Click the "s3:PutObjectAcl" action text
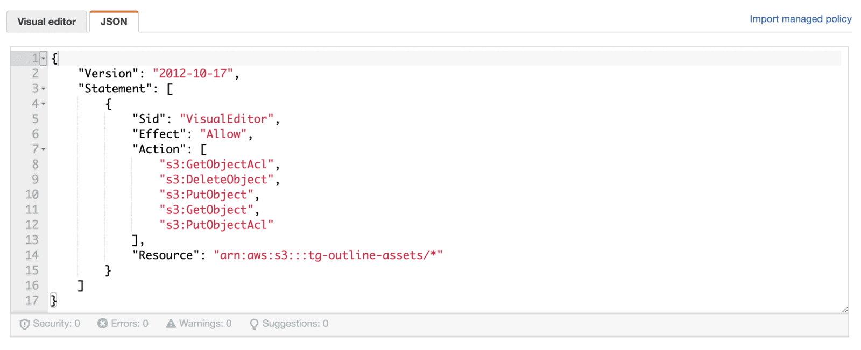The height and width of the screenshot is (350, 861). coord(216,225)
